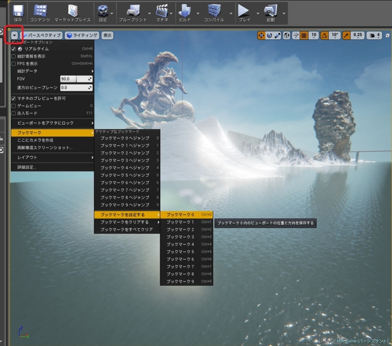Jump to ブックマーク 9 へジャンプ
Viewport: 392px width, 346px height.
coord(127,205)
